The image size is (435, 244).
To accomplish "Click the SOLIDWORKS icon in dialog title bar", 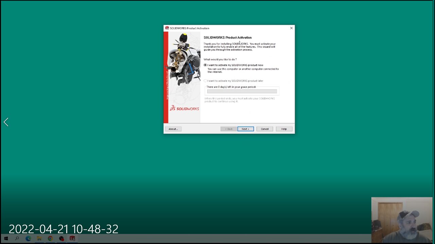I will click(167, 28).
